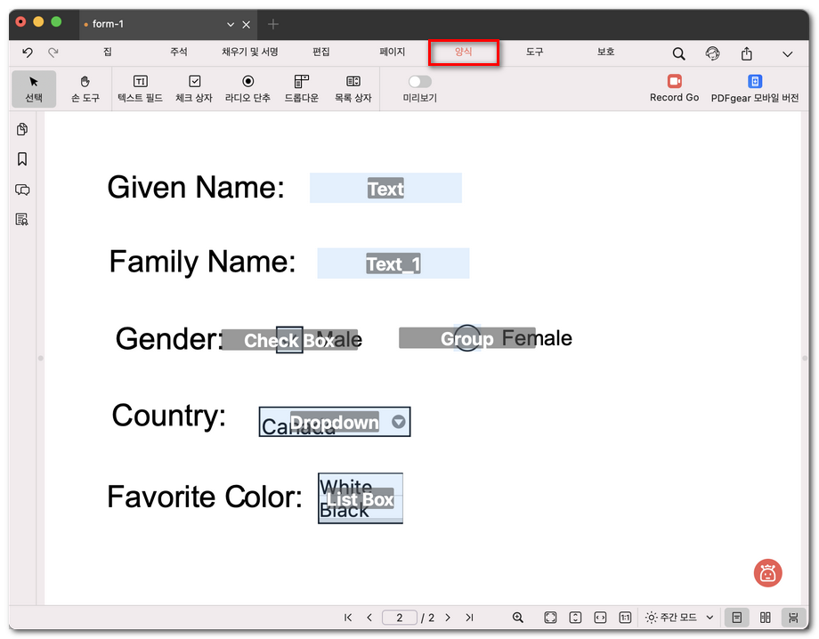The image size is (819, 639).
Task: Toggle the 미리보기 preview switch
Action: click(x=419, y=82)
